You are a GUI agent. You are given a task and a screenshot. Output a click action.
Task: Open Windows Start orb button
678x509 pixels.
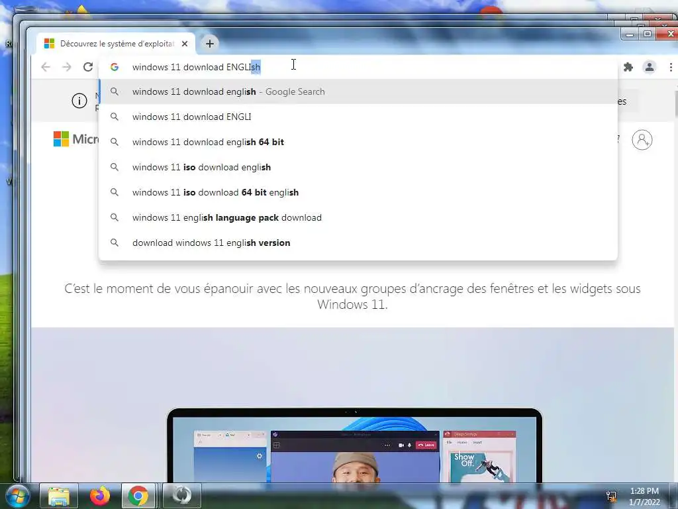(x=17, y=496)
